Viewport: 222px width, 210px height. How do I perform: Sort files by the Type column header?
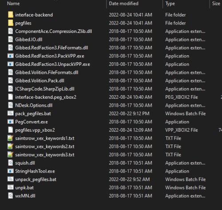(x=170, y=4)
